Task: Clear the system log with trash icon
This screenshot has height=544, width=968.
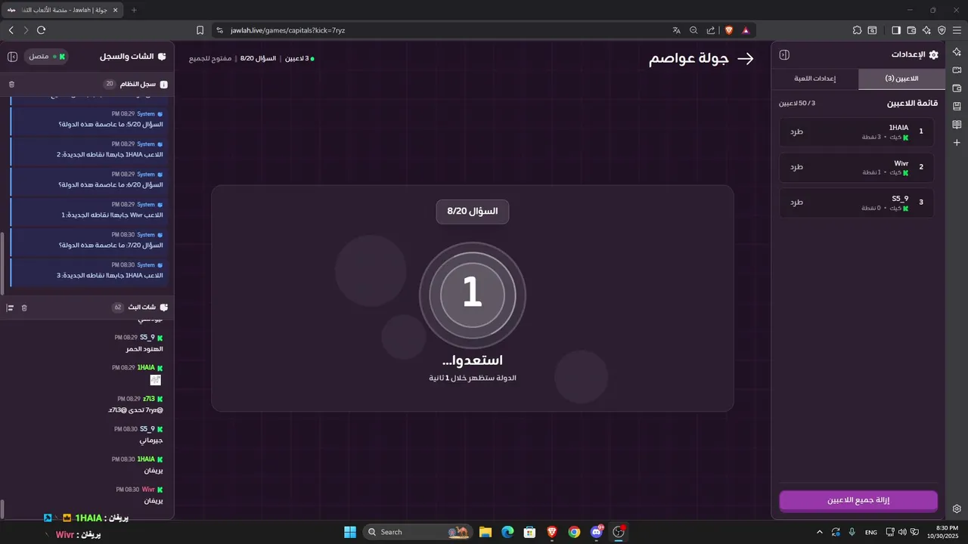Action: point(11,84)
